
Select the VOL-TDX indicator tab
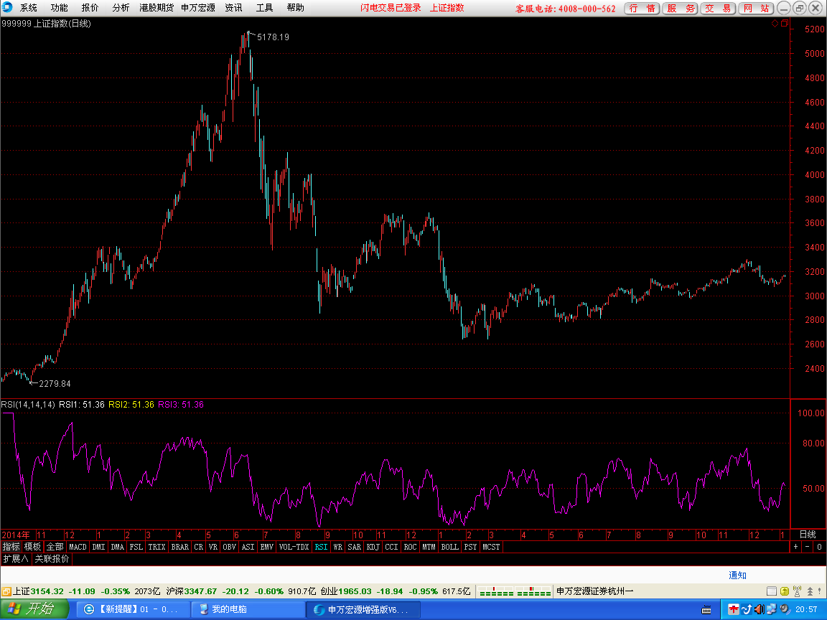(294, 547)
